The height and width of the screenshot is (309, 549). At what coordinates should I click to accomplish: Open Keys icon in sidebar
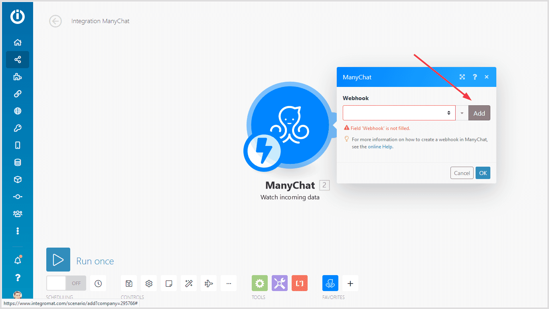[18, 128]
